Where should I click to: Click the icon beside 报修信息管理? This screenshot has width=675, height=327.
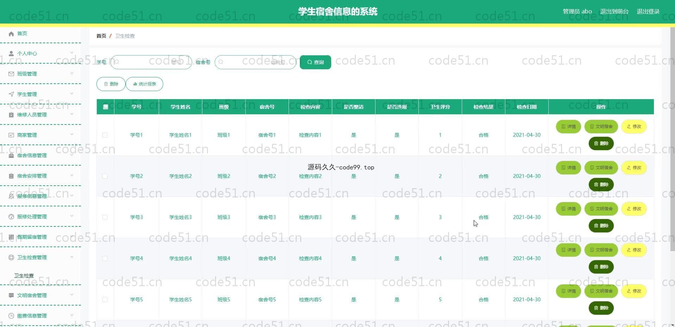pyautogui.click(x=11, y=196)
